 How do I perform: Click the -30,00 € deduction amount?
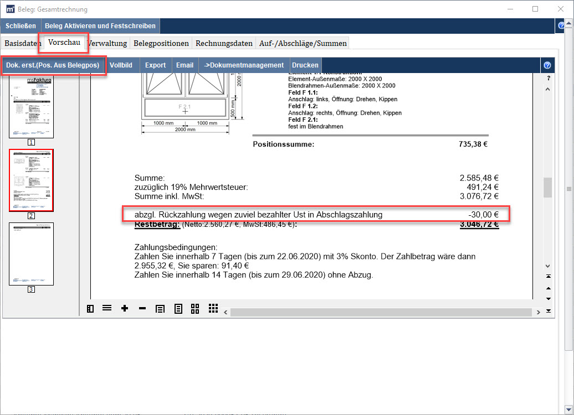[x=483, y=215]
